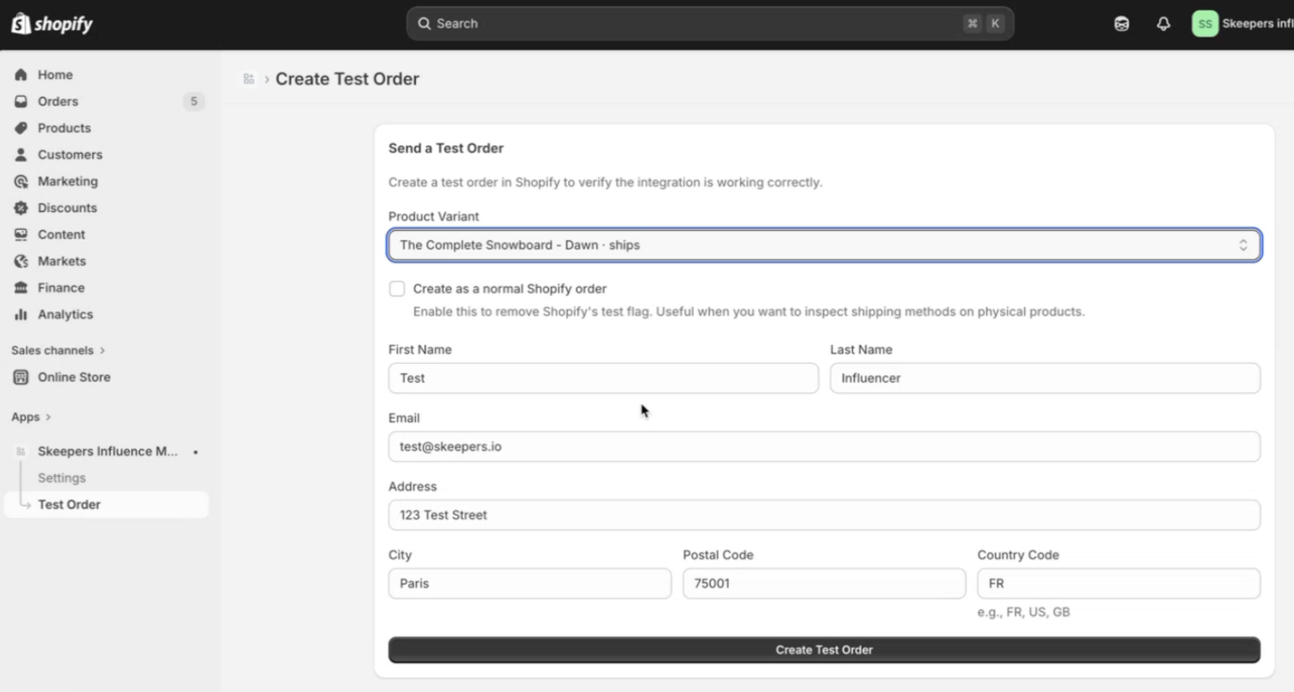Viewport: 1294px width, 692px height.
Task: Click the First Name field
Action: click(x=603, y=378)
